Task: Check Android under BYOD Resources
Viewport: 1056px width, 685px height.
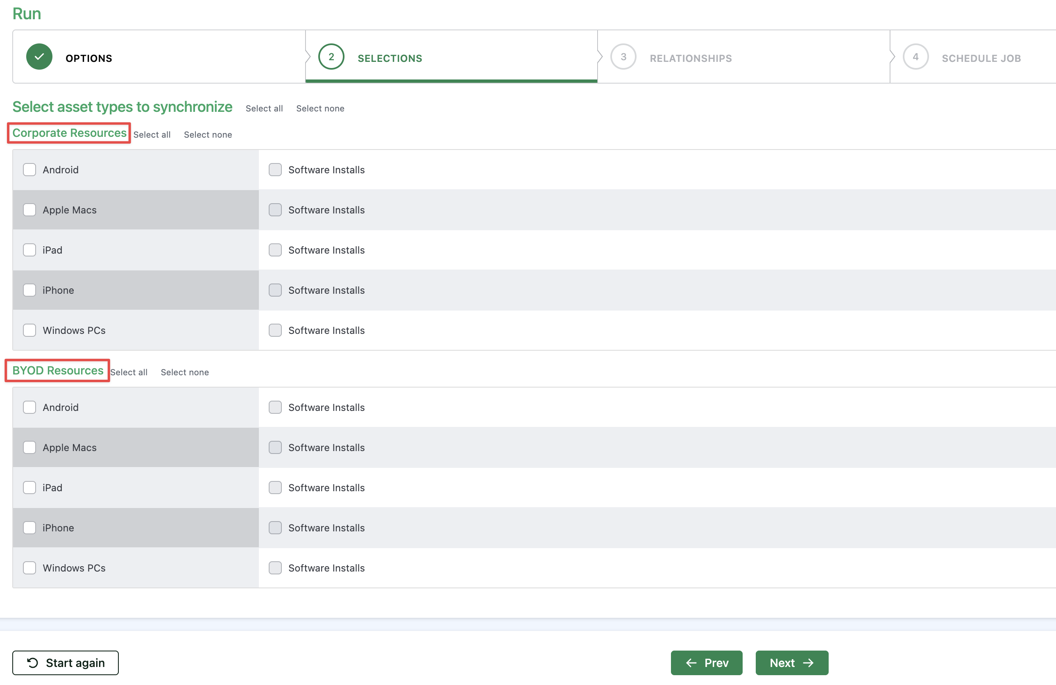Action: click(29, 407)
